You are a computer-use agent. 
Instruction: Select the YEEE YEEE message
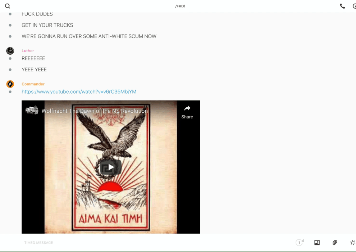[x=34, y=69]
